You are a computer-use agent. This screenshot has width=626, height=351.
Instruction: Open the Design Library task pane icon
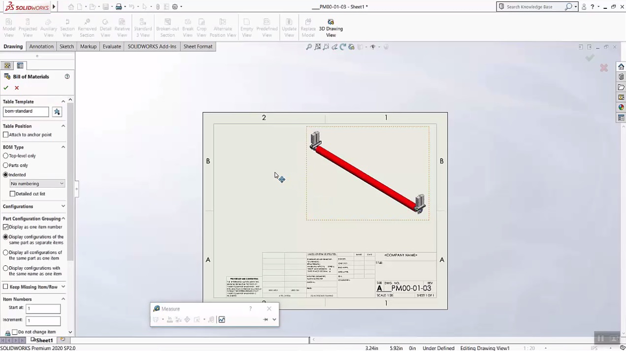tap(621, 77)
